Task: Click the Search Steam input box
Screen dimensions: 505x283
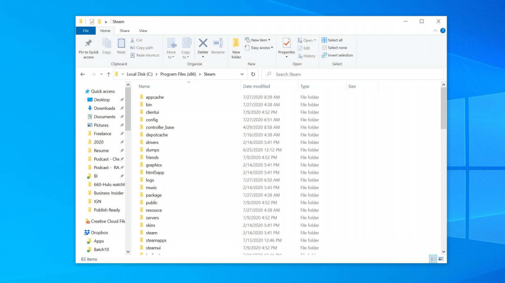Action: click(x=352, y=74)
